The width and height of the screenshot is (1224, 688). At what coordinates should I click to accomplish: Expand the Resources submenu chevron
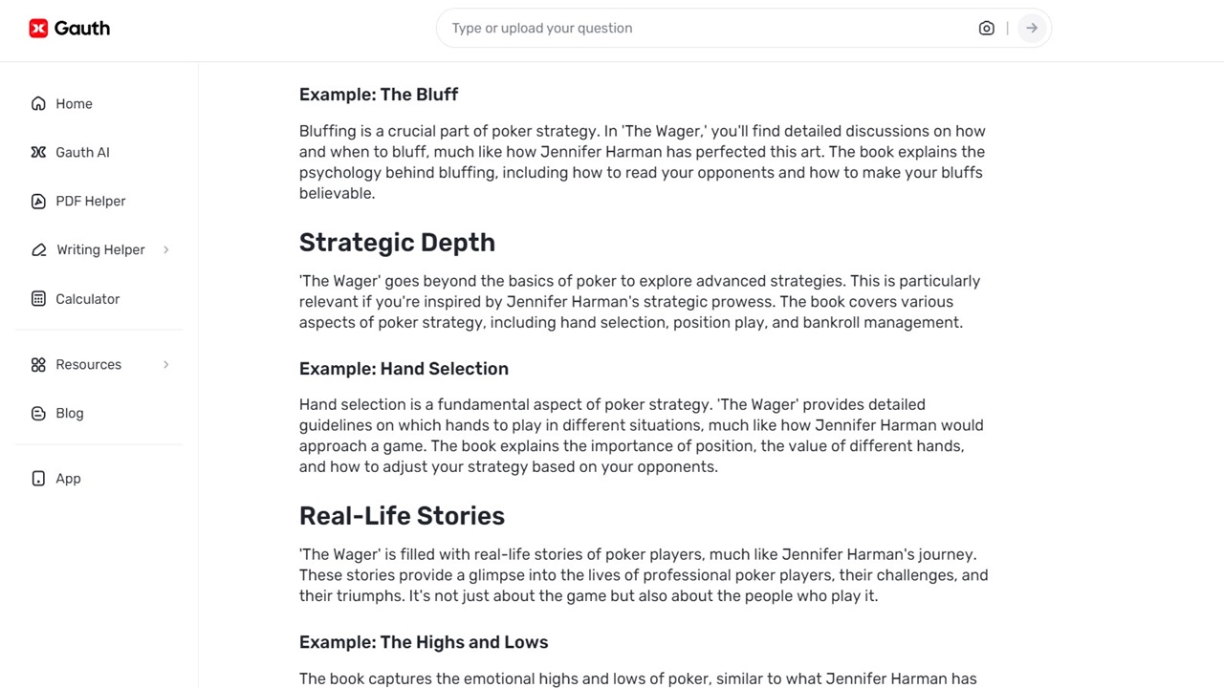pyautogui.click(x=165, y=365)
